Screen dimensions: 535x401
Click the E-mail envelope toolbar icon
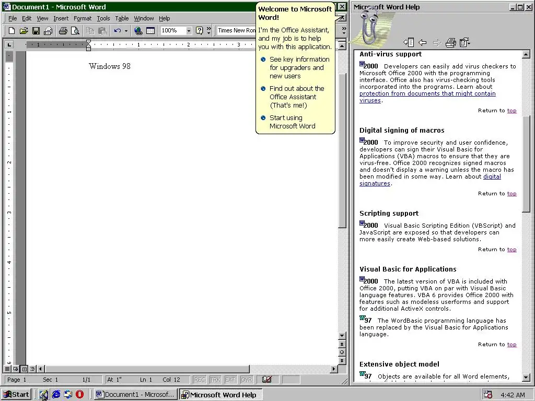click(x=48, y=31)
